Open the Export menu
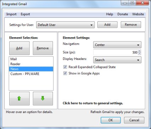Viewport: 151px width, 129px height. [x=25, y=14]
